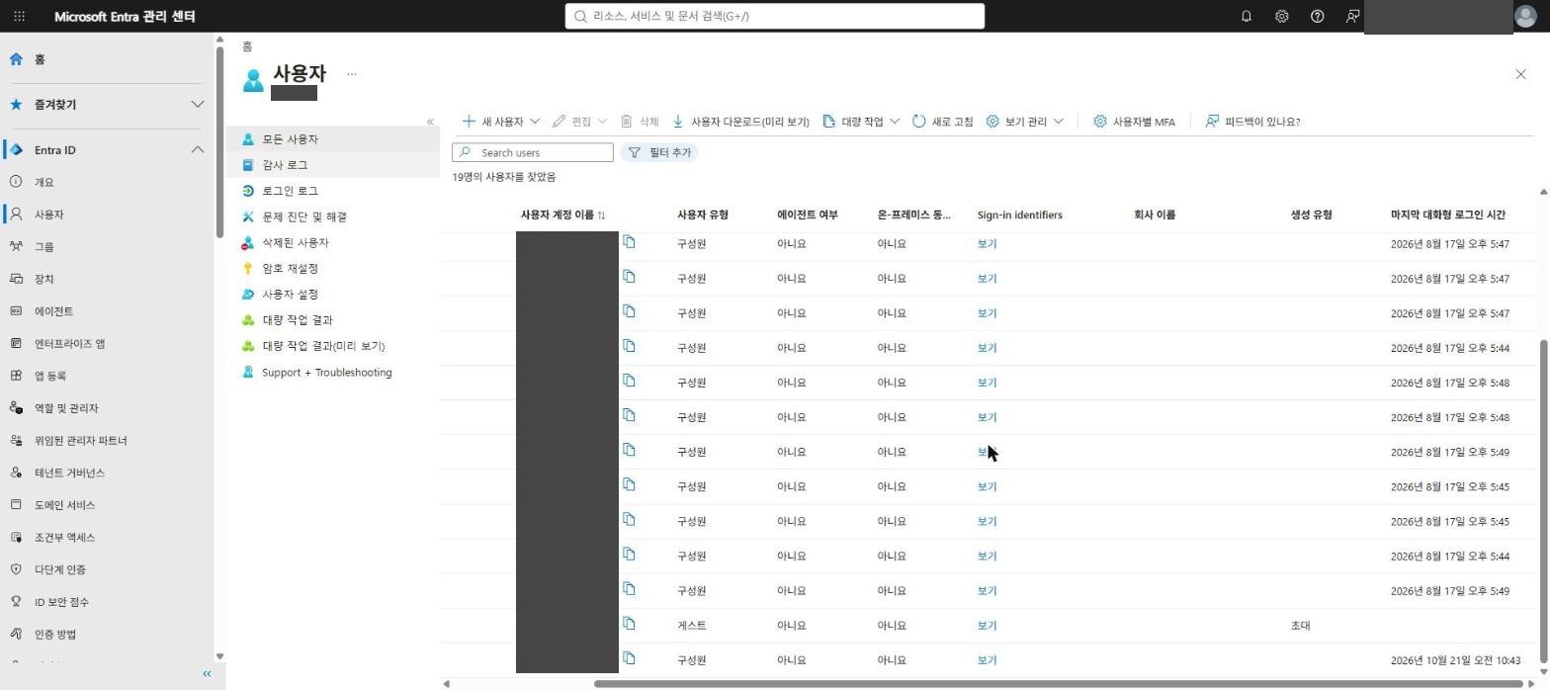Open the 편집 dropdown
The width and height of the screenshot is (1550, 690).
579,122
